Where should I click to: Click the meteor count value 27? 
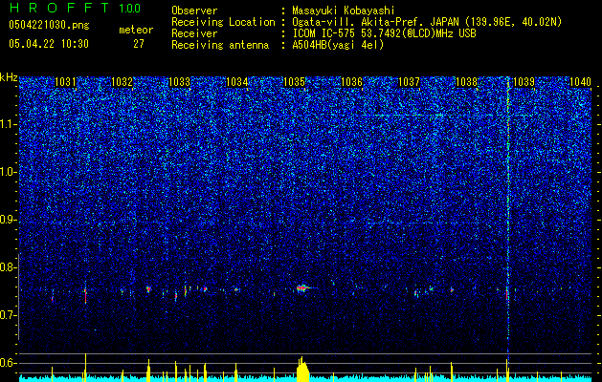pos(139,44)
